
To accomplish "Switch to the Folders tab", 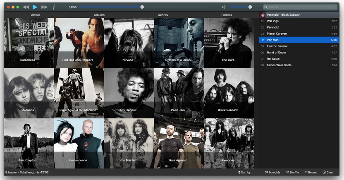I will click(227, 15).
